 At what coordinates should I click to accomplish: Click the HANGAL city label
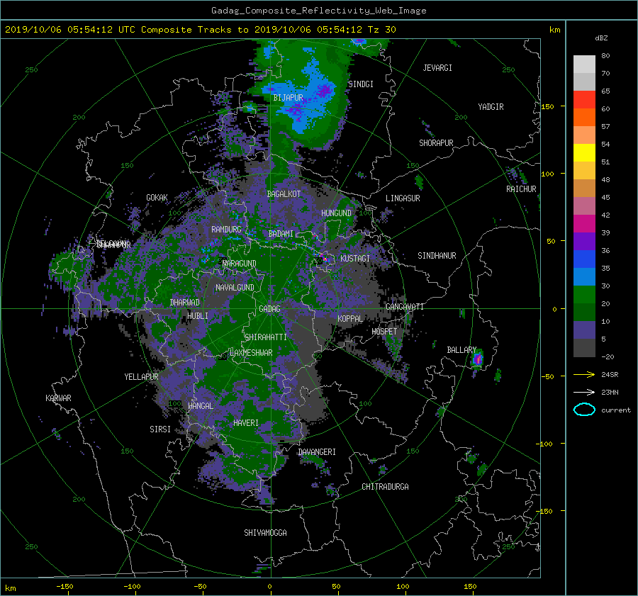point(201,406)
